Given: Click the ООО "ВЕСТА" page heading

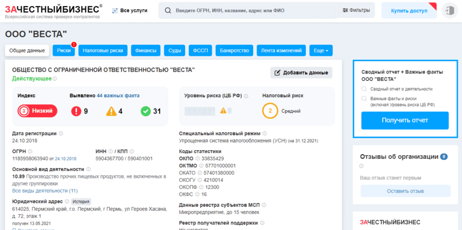Looking at the screenshot, I should click(x=36, y=34).
